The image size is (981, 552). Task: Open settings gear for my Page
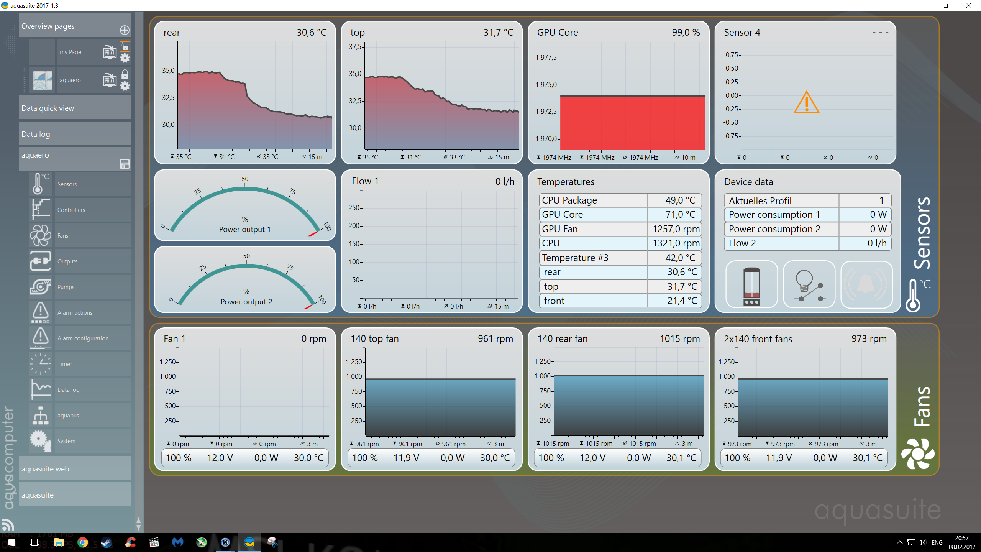[125, 58]
